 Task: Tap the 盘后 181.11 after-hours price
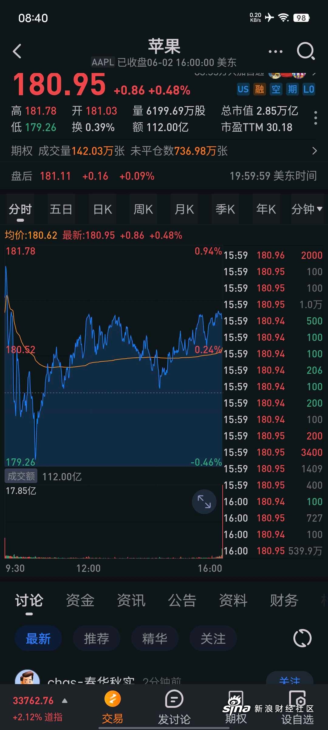(x=55, y=176)
